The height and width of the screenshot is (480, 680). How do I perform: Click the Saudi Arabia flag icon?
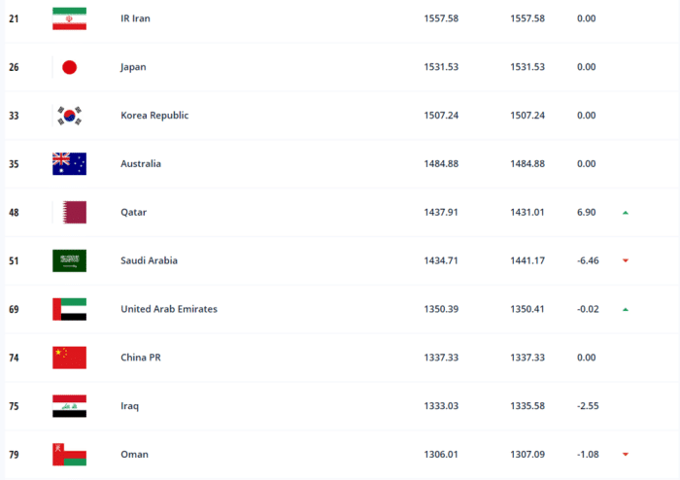[x=69, y=260]
